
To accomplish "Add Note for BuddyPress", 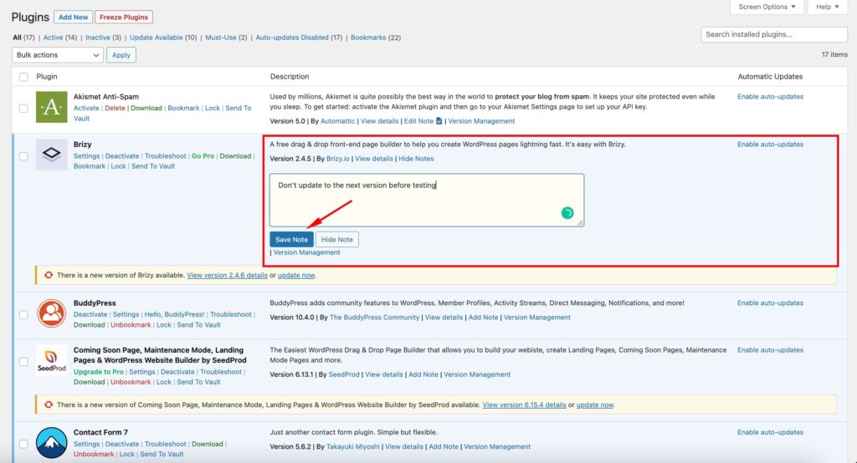I will tap(483, 318).
